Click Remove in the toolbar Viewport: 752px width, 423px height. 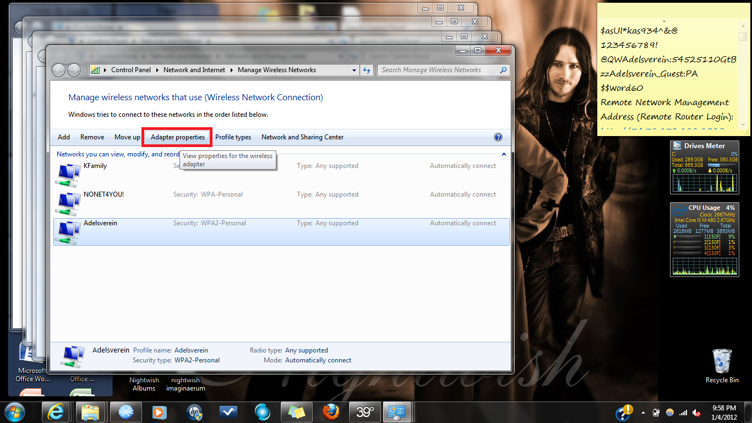92,137
